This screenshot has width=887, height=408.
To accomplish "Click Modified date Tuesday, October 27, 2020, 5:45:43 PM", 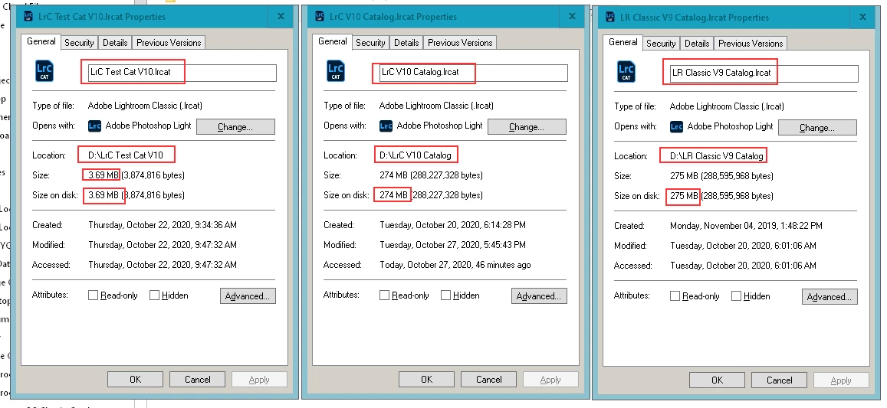I will 452,245.
